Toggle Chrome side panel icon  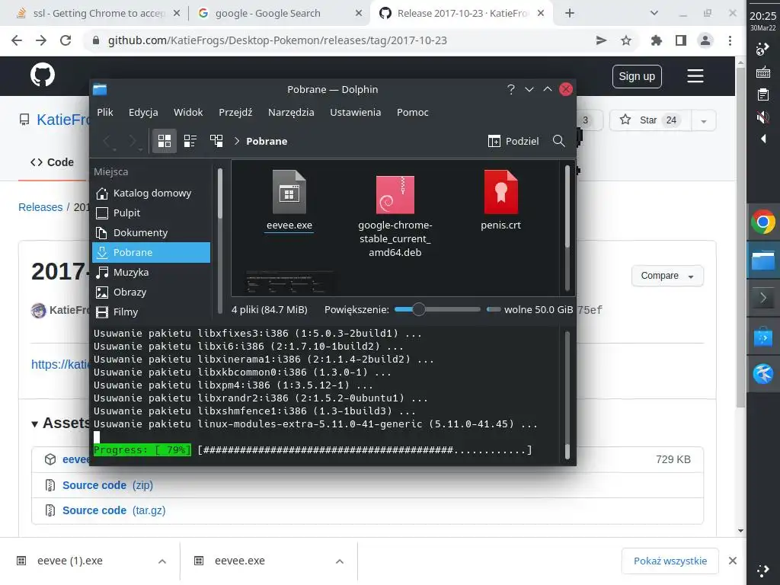[x=680, y=40]
